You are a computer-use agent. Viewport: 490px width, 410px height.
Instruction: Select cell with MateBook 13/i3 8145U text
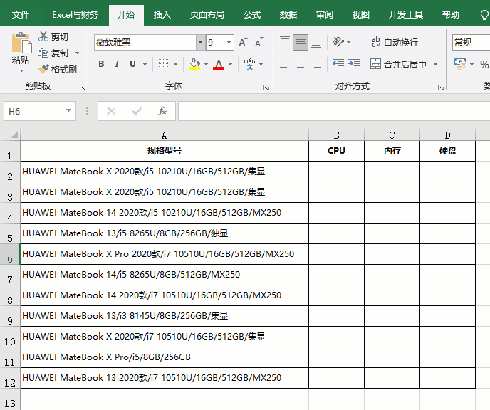point(165,316)
